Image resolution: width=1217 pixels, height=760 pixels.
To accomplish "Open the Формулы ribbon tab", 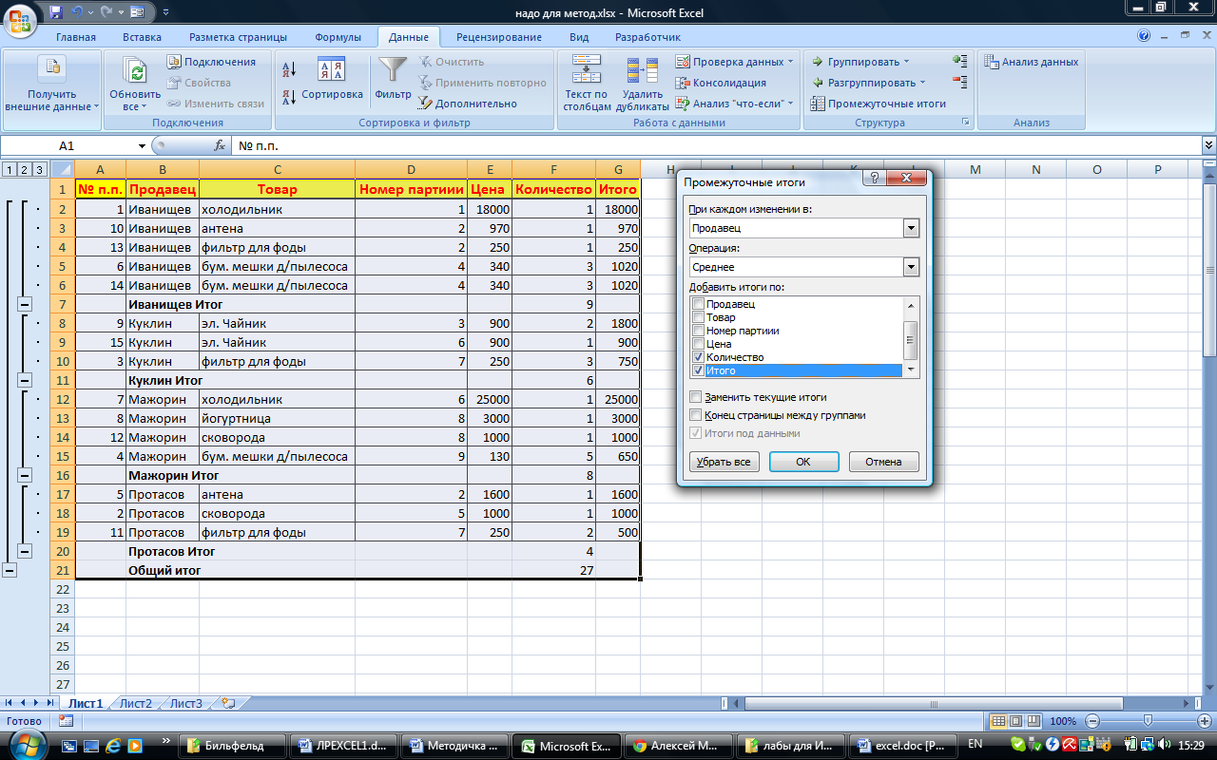I will pos(338,37).
